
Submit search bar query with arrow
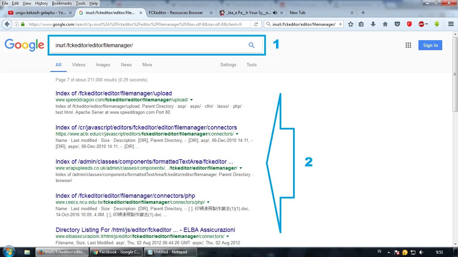click(x=340, y=24)
